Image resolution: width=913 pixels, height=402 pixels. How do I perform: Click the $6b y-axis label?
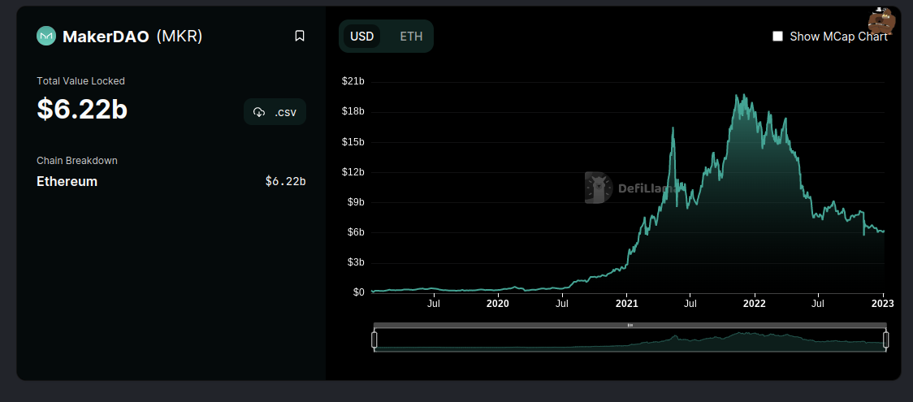356,232
